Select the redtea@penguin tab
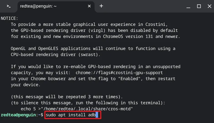 pos(52,6)
